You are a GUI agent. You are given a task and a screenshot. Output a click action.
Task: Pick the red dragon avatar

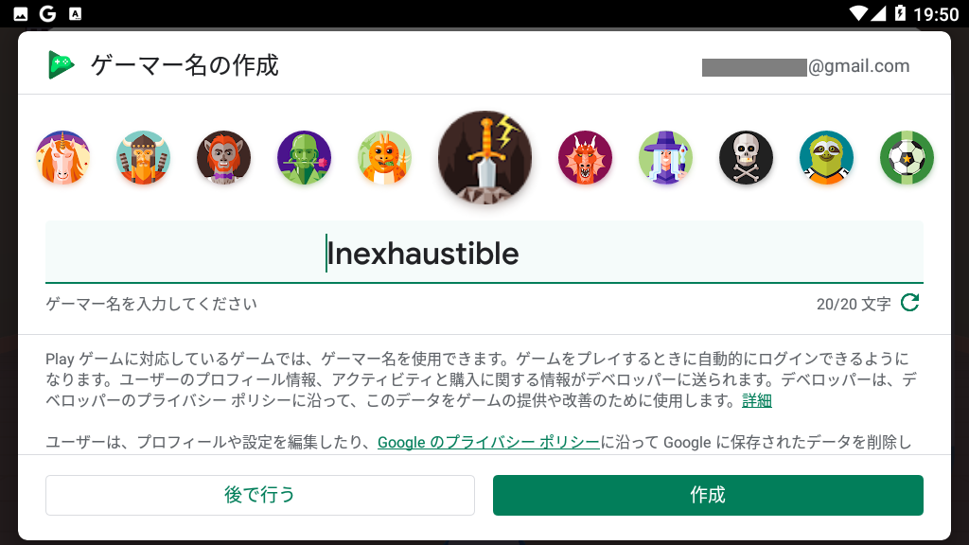click(x=585, y=158)
